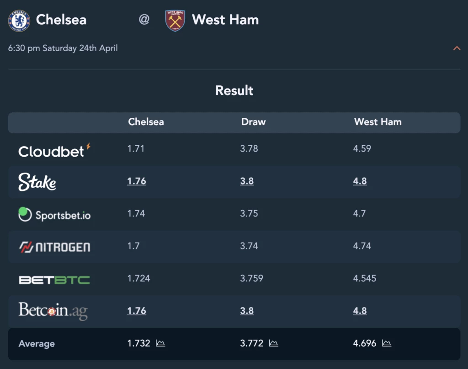
Task: Click the Nitrogen logo
Action: pyautogui.click(x=55, y=247)
